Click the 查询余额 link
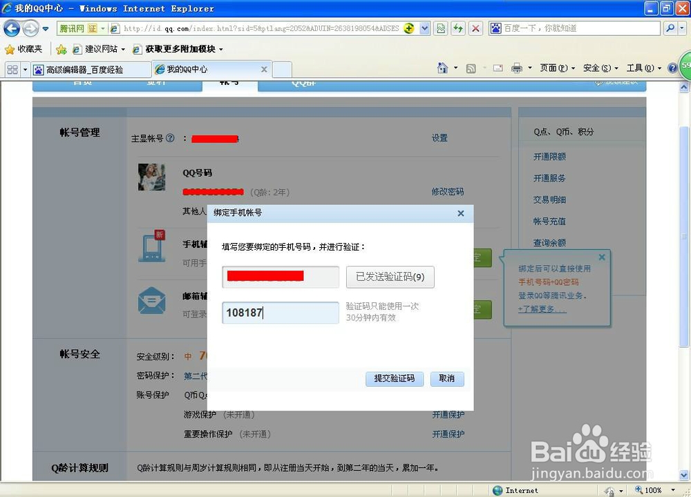Screen dimensions: 691x497 549,242
